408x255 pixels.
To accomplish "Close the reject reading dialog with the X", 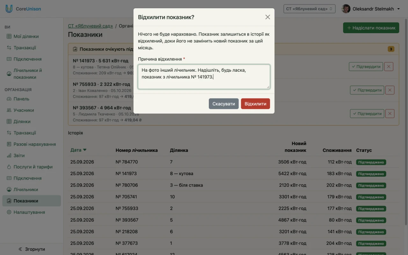I will tap(268, 17).
